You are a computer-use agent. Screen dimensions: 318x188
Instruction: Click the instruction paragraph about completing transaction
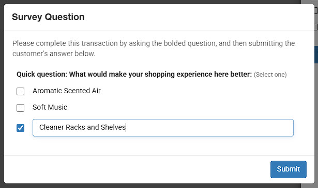[x=154, y=48]
